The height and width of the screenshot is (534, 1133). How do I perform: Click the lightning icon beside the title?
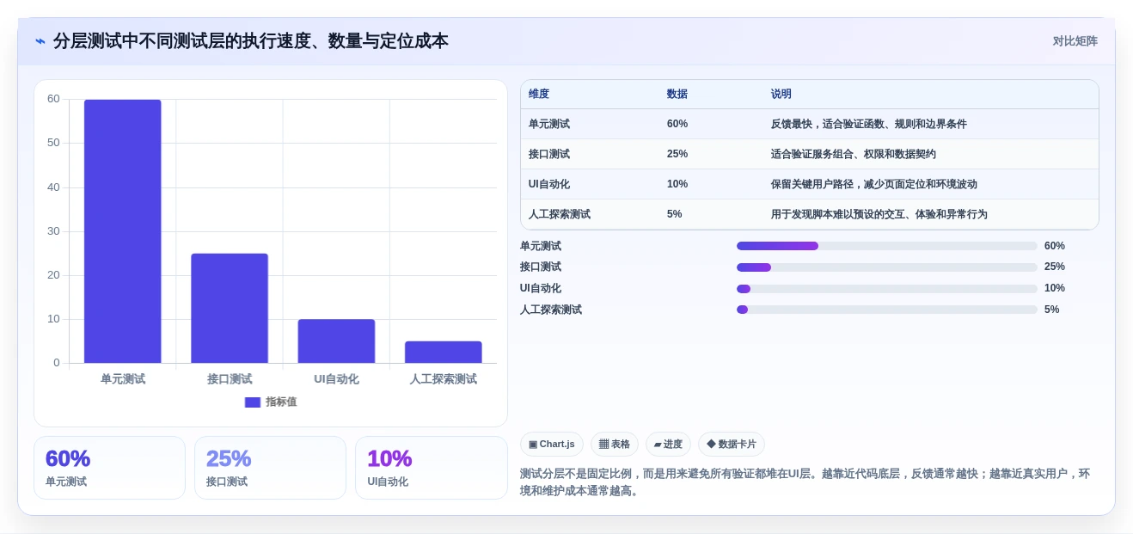click(40, 40)
